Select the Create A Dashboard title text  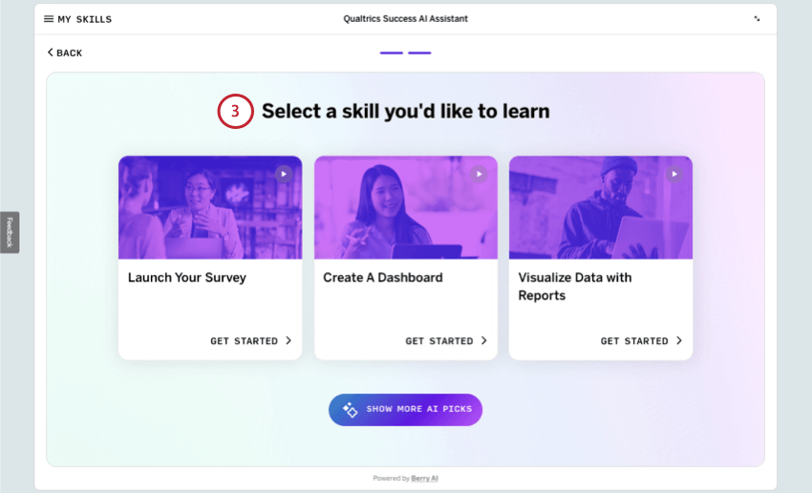click(383, 278)
